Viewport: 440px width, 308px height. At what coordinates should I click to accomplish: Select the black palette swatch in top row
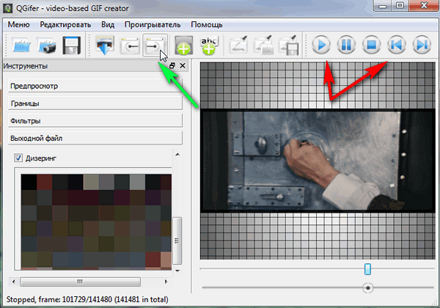(x=29, y=182)
